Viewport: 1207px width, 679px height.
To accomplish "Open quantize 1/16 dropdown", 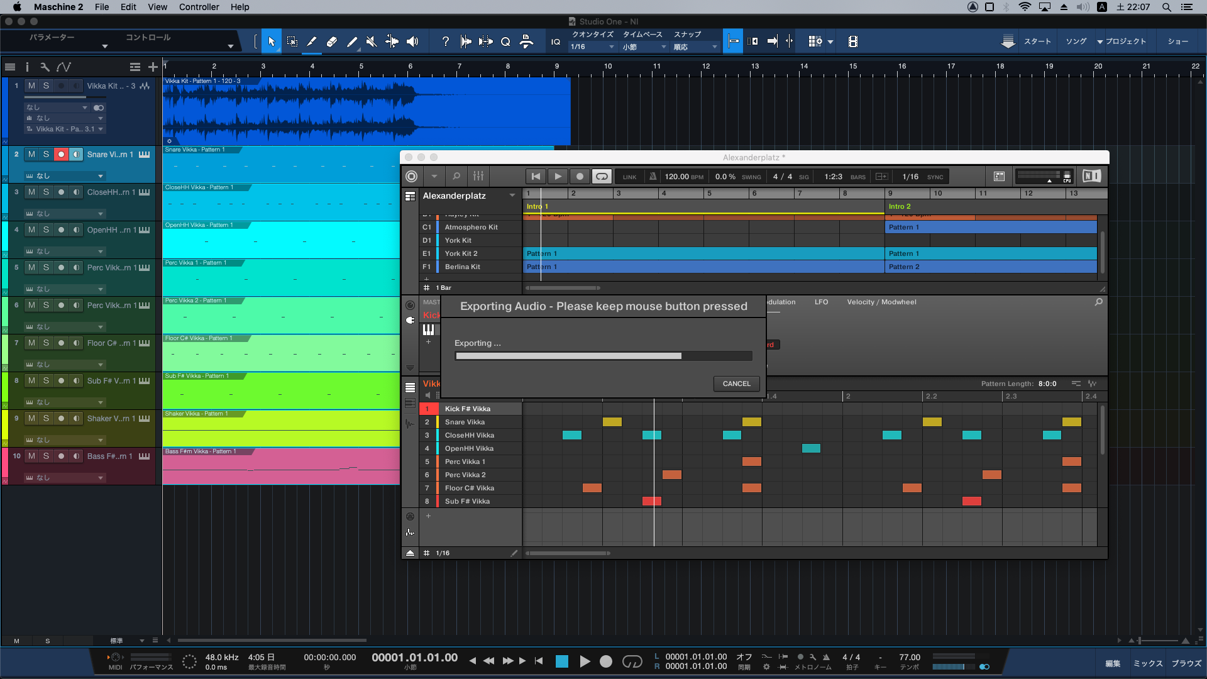I will 592,47.
